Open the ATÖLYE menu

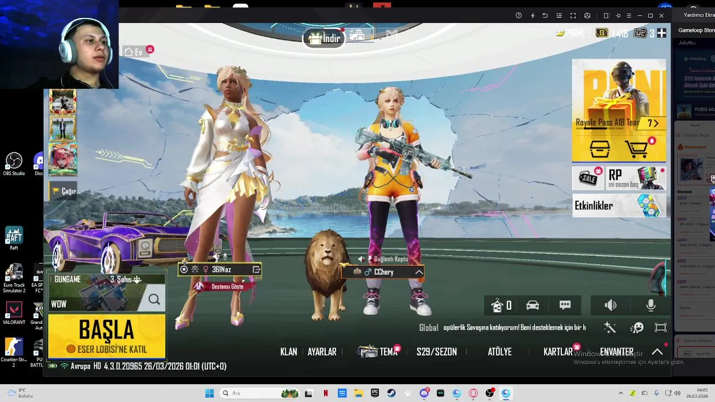click(x=499, y=352)
